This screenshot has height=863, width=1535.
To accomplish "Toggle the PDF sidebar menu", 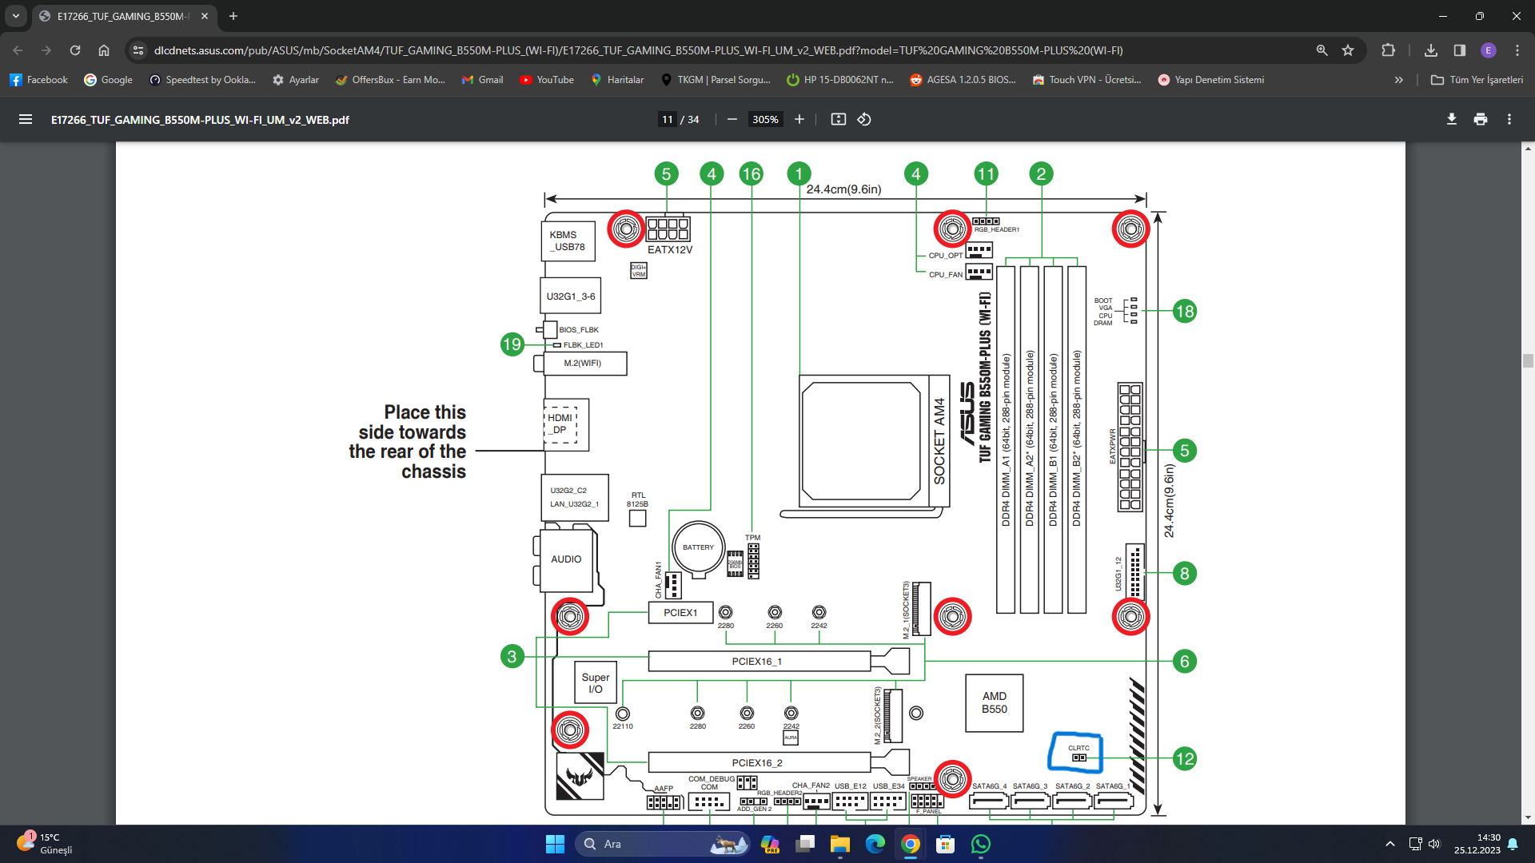I will (x=26, y=119).
